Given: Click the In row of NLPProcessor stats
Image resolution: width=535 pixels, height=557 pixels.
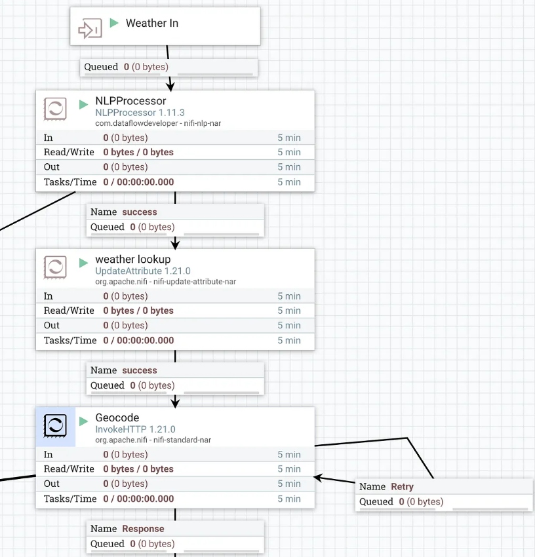Looking at the screenshot, I should pyautogui.click(x=175, y=138).
